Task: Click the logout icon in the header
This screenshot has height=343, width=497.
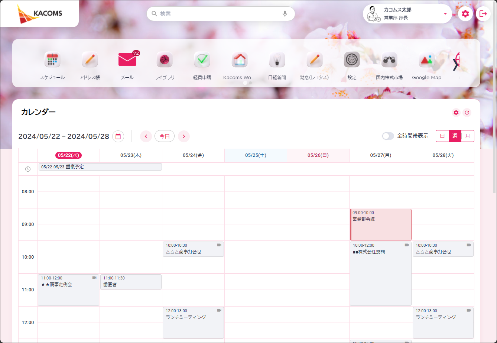Action: [x=483, y=14]
